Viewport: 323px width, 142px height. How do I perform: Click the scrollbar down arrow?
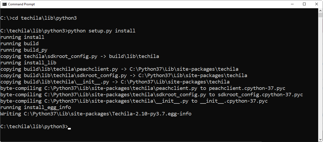tap(321, 139)
